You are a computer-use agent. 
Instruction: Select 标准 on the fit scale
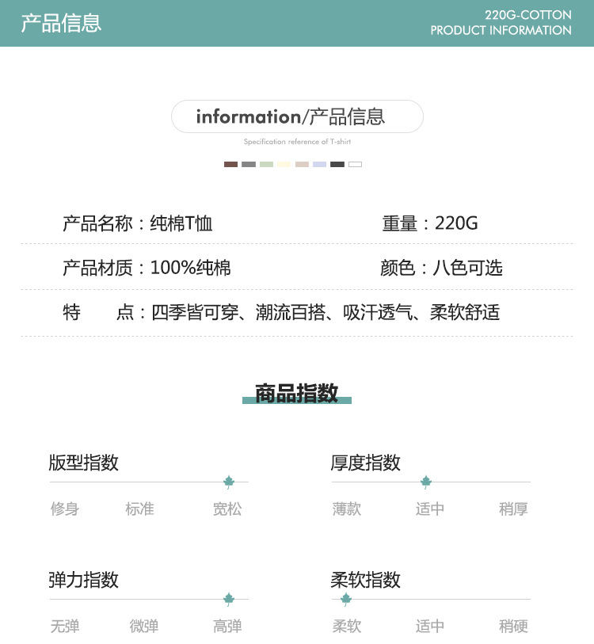pos(139,509)
